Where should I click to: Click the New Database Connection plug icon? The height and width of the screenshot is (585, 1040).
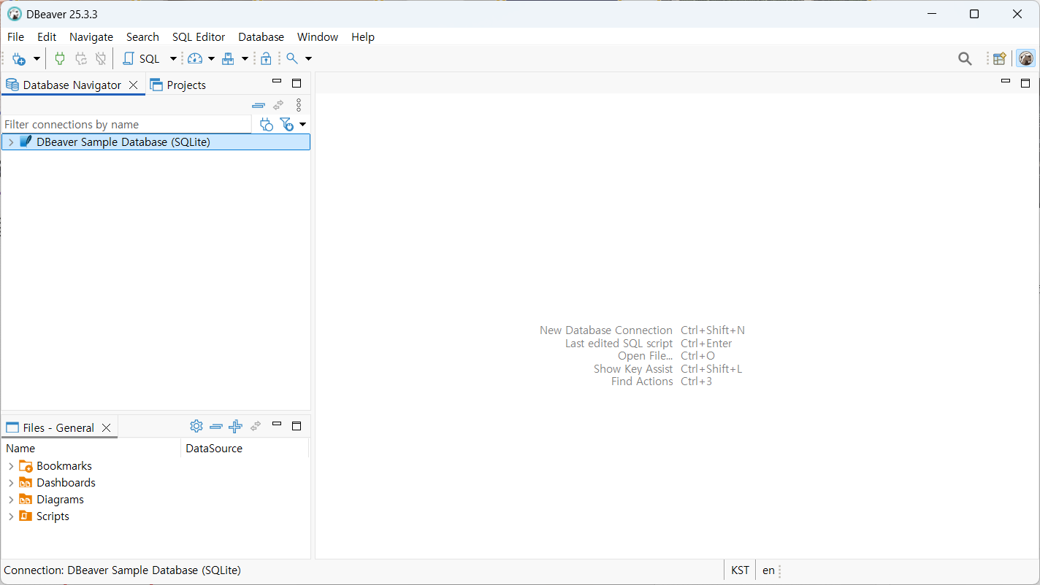[x=19, y=58]
